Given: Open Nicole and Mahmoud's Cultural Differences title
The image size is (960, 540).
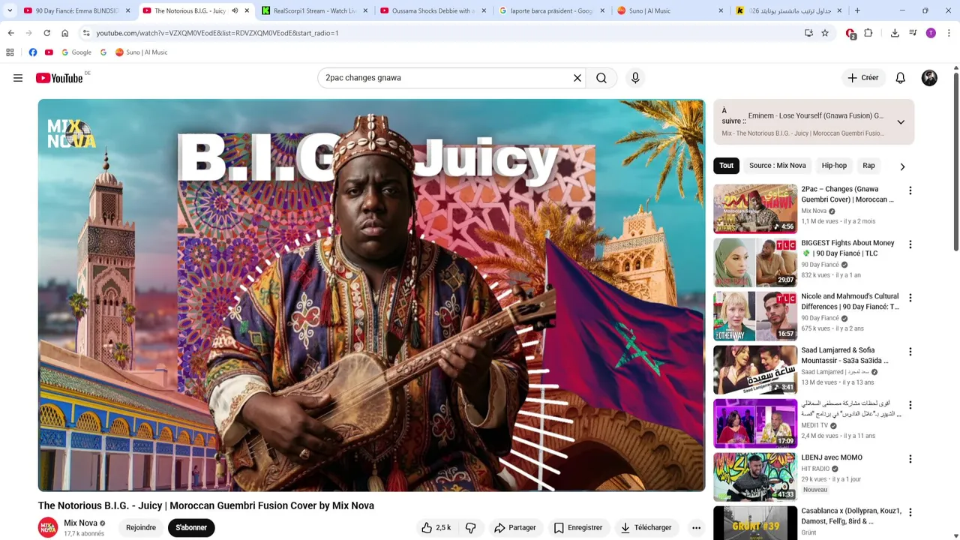Looking at the screenshot, I should click(850, 301).
